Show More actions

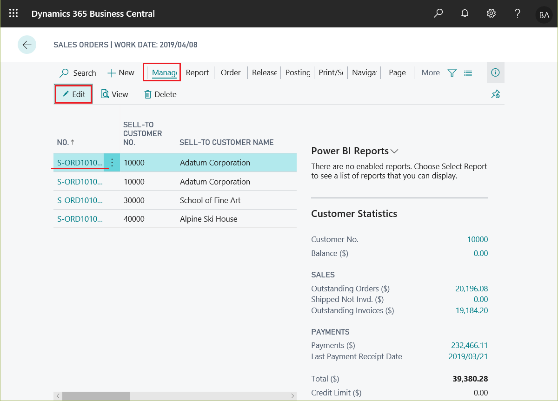[431, 72]
